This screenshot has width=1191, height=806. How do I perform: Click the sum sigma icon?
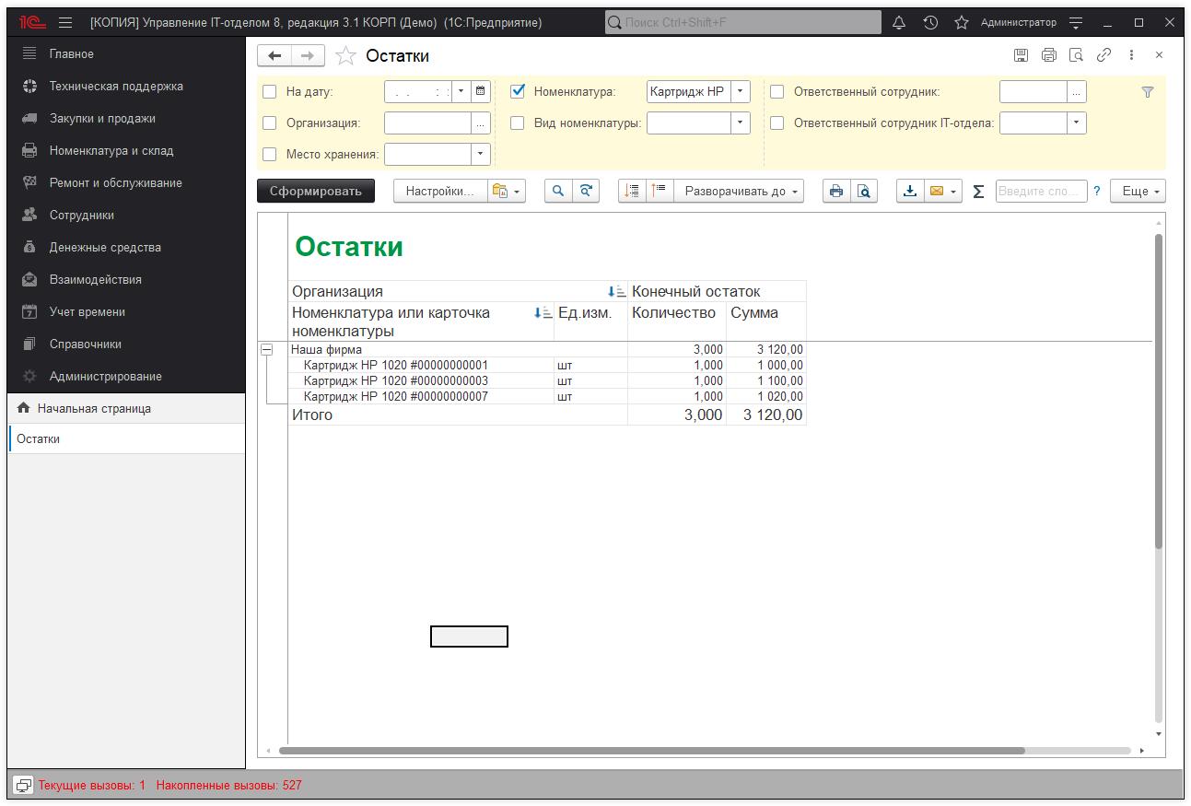tap(978, 191)
